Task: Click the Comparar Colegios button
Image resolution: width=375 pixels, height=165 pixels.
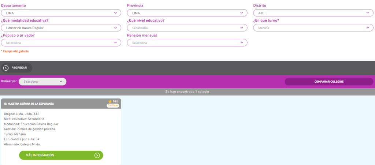Action: pyautogui.click(x=329, y=82)
